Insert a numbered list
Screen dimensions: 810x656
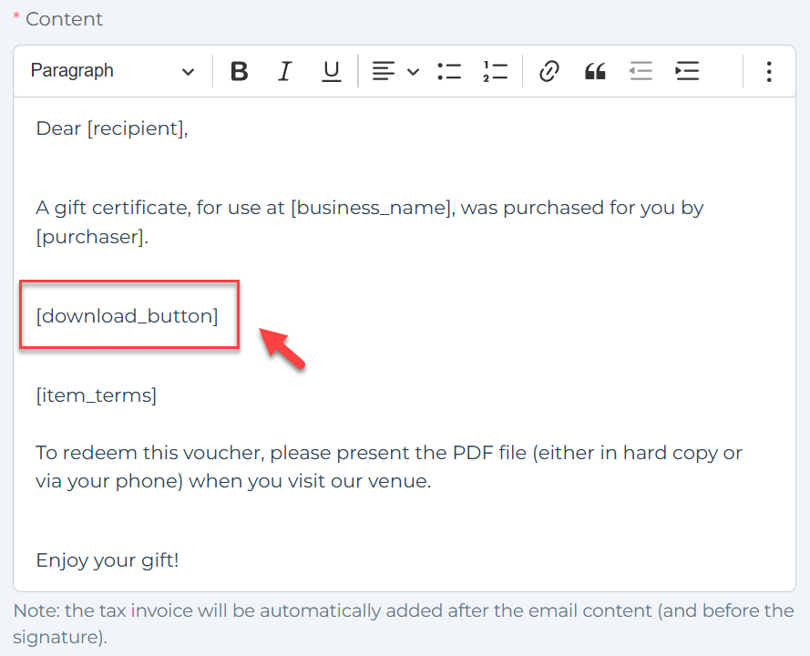(x=495, y=71)
